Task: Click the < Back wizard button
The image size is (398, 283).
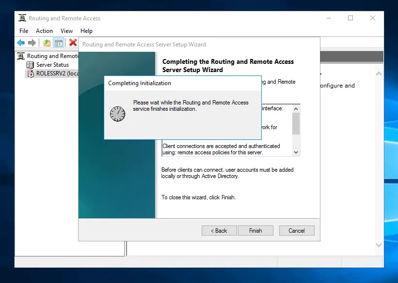Action: tap(219, 230)
